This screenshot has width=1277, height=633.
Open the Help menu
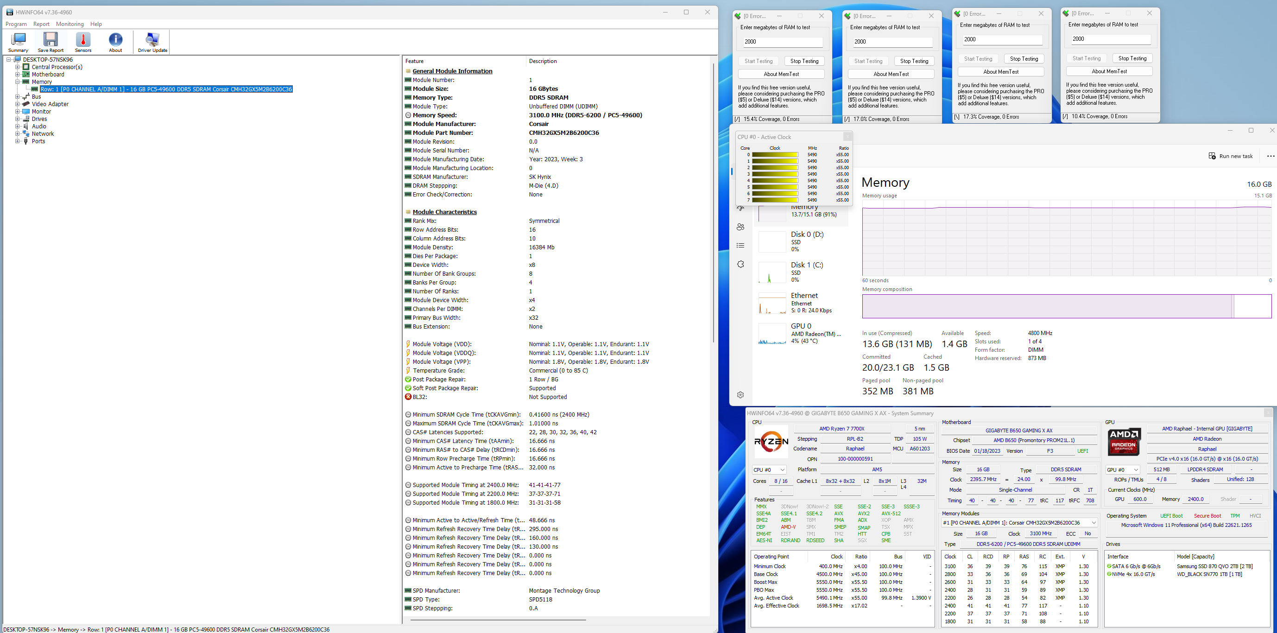coord(96,24)
